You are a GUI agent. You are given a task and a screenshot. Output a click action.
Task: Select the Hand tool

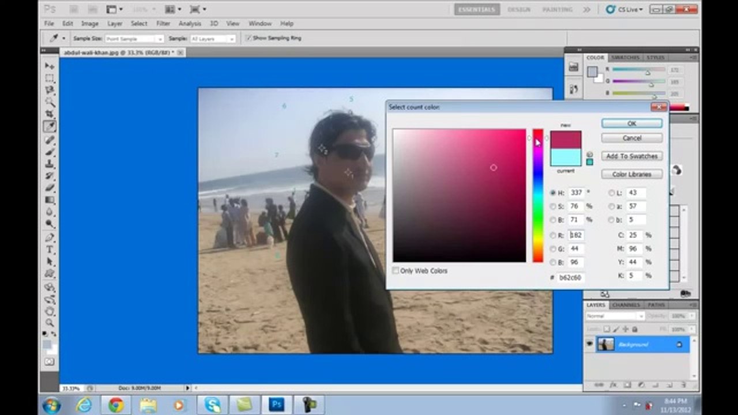click(50, 311)
